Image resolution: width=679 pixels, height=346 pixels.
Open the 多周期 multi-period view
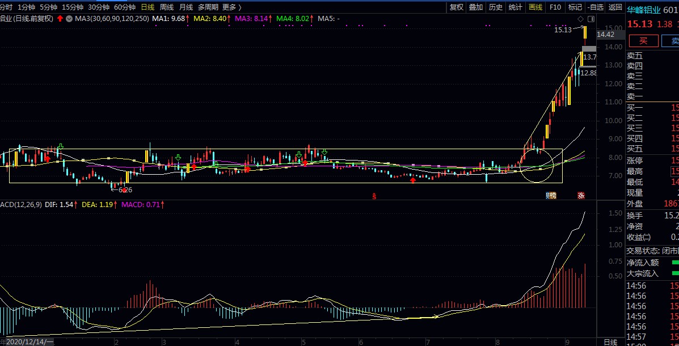coord(208,7)
